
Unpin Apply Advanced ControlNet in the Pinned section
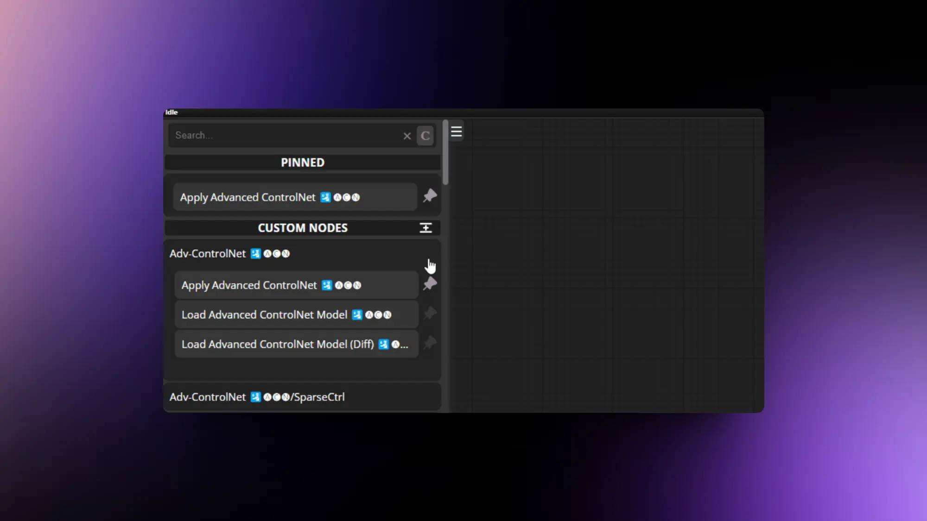coord(430,196)
